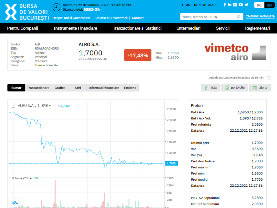Click the delayed data clock icon
Screen dimensions: 277x208
[x=269, y=78]
